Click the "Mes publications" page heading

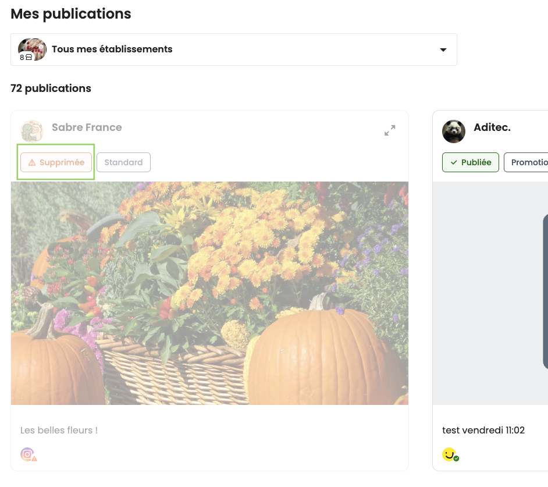pyautogui.click(x=71, y=14)
